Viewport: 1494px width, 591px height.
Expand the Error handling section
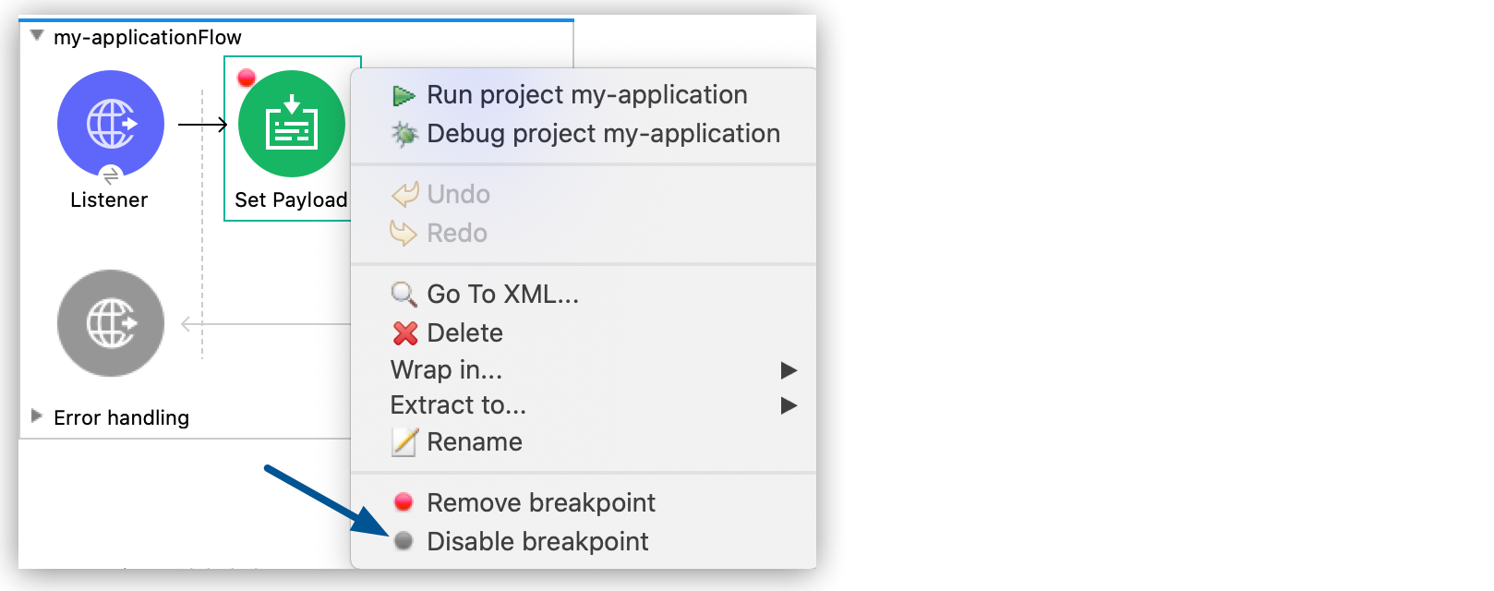(36, 416)
